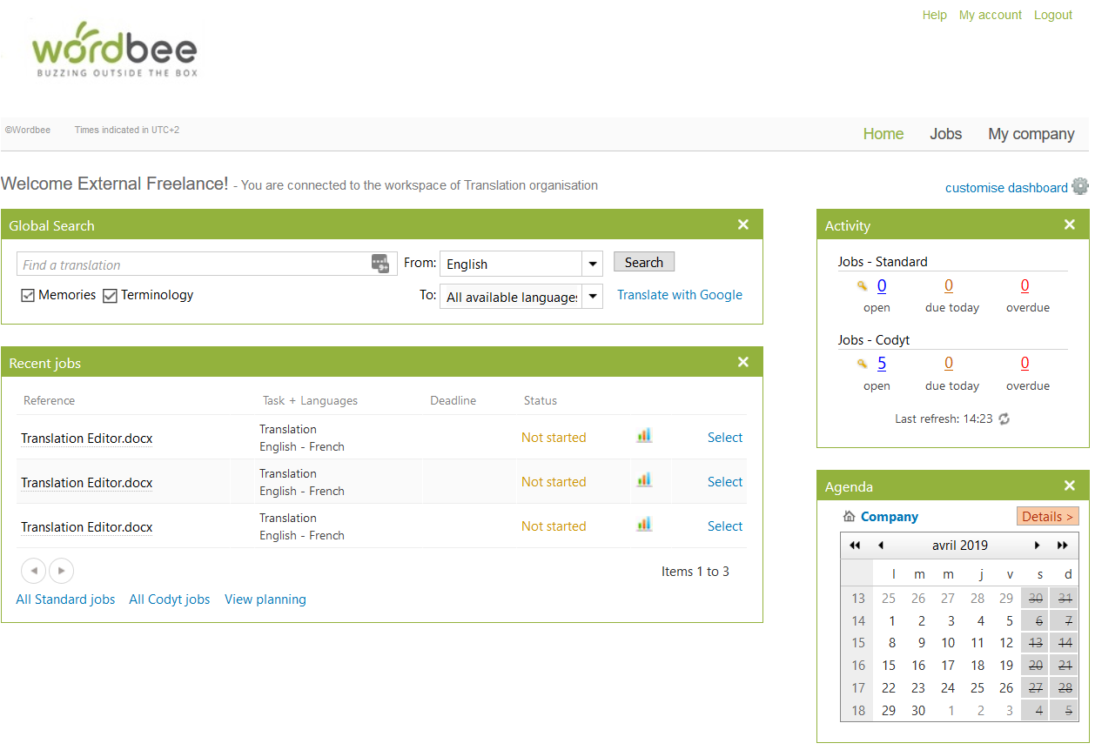Screen dimensions: 1095x750
Task: Close the Agenda widget
Action: (1070, 486)
